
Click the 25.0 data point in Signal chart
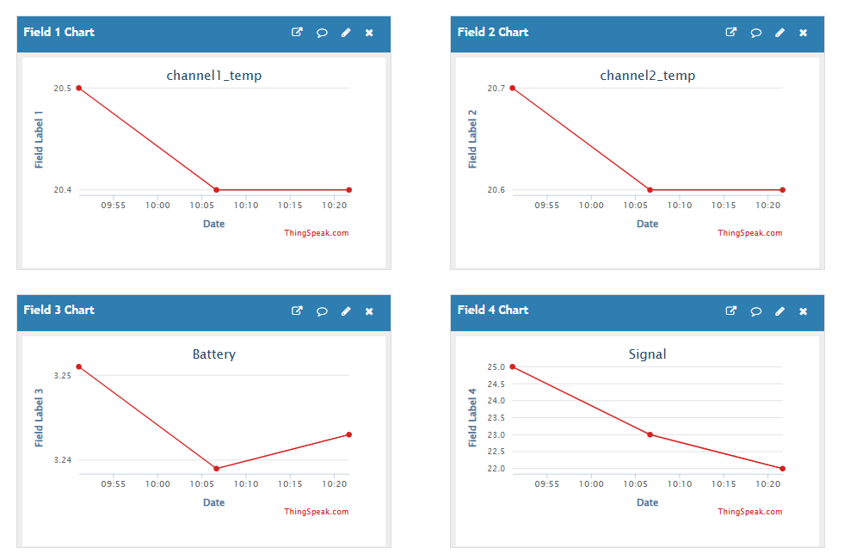tap(513, 366)
